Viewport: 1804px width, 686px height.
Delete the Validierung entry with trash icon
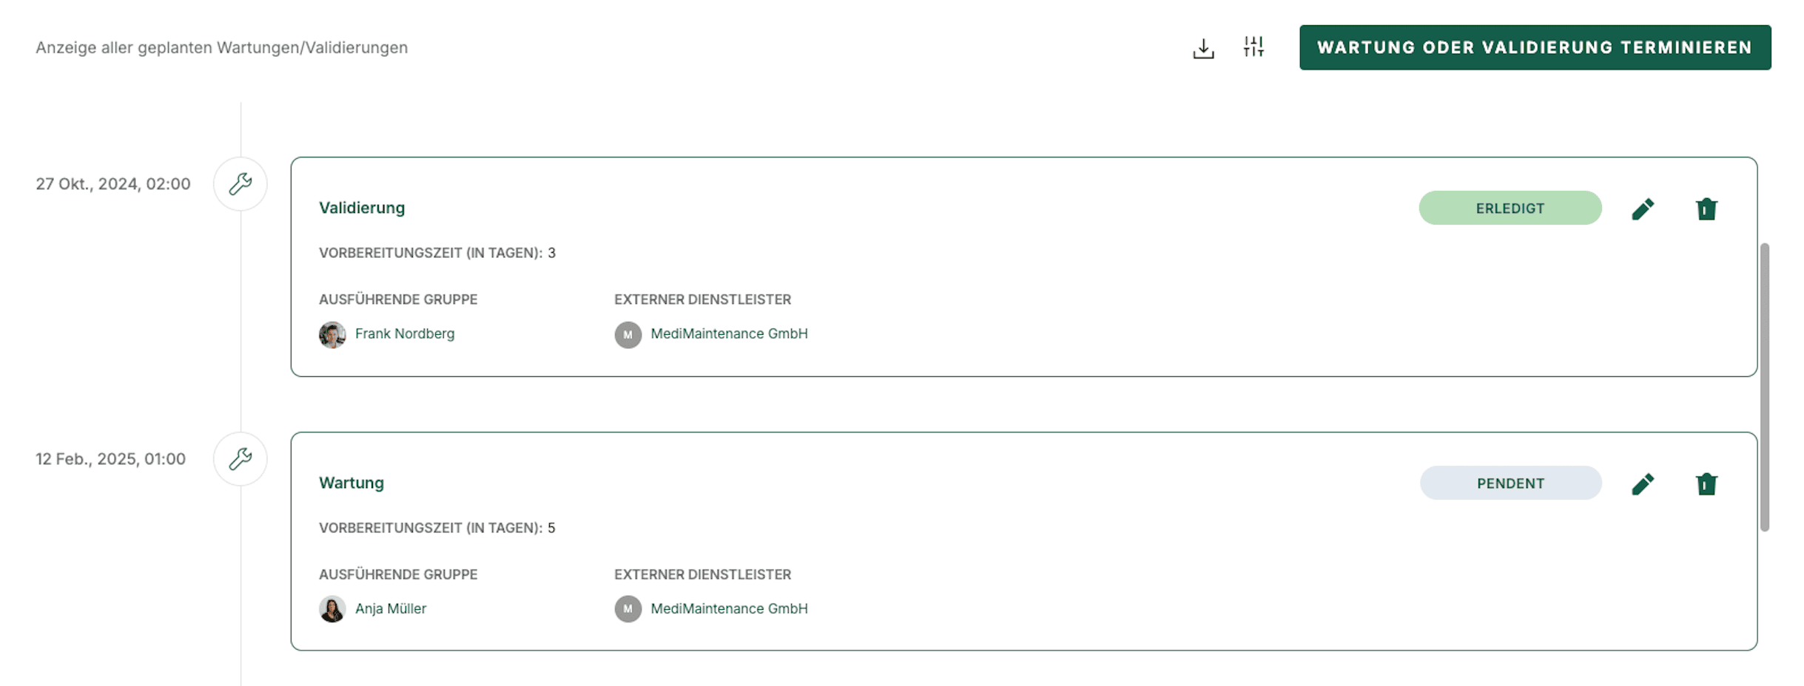(x=1706, y=209)
